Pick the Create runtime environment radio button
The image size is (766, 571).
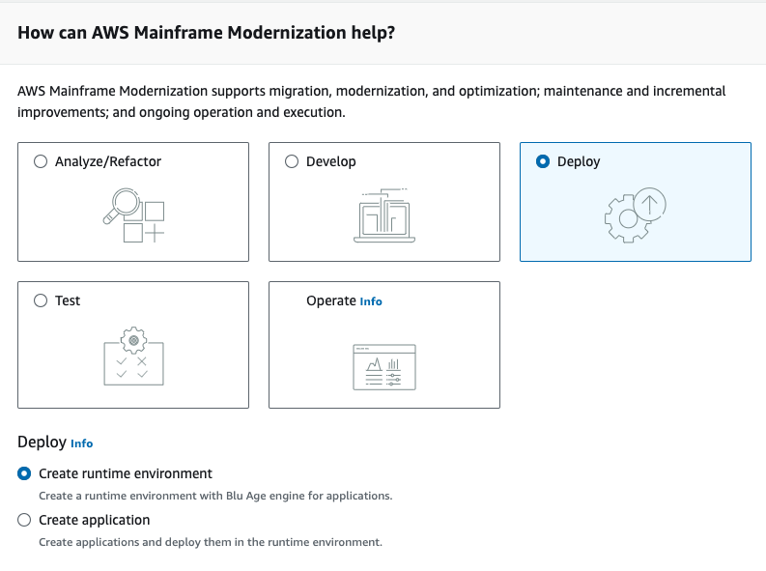click(x=25, y=474)
